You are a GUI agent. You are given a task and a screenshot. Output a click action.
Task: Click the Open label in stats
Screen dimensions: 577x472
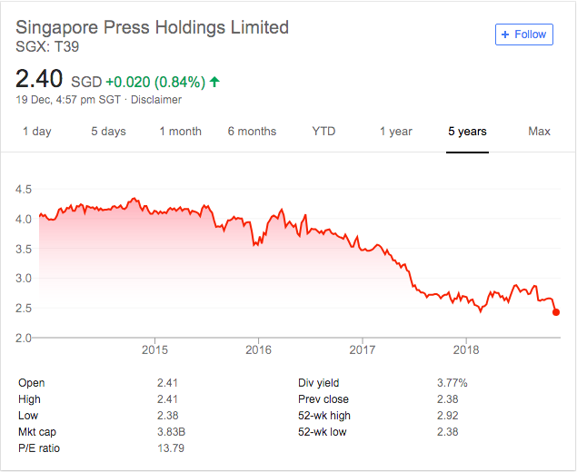point(31,383)
